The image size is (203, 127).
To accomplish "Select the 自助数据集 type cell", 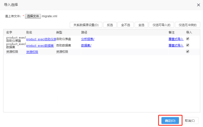I will pyautogui.click(x=64, y=45).
